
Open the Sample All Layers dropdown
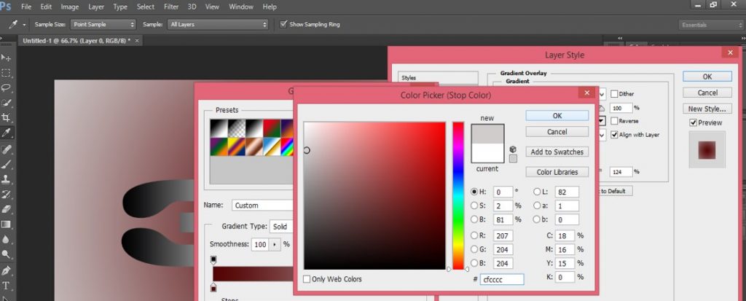tap(218, 24)
